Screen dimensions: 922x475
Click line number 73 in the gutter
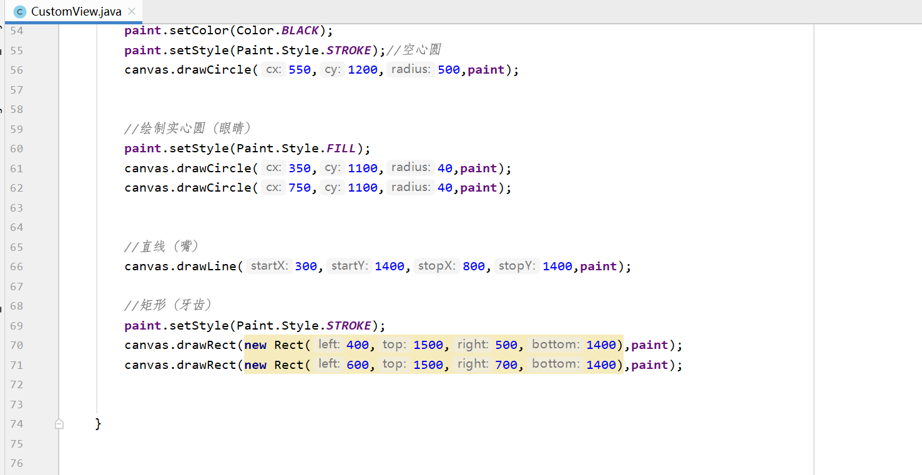coord(16,404)
